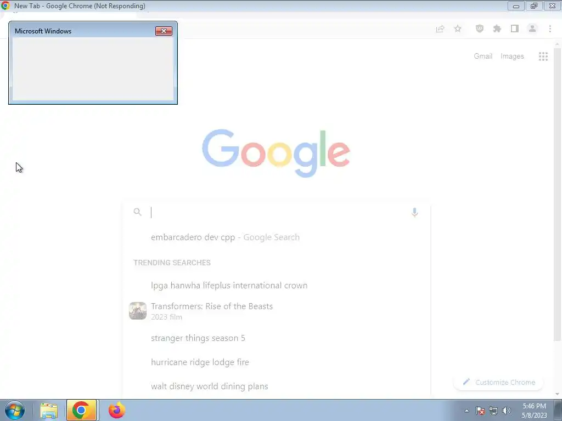Viewport: 562px width, 421px height.
Task: Click the search magnifier icon
Action: [x=137, y=212]
